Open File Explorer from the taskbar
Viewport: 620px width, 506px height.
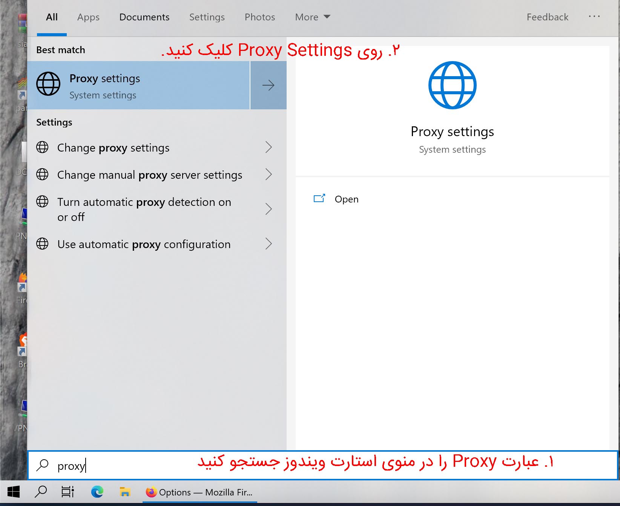click(124, 492)
